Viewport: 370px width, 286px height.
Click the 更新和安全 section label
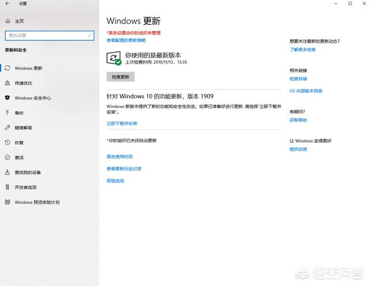[x=16, y=50]
